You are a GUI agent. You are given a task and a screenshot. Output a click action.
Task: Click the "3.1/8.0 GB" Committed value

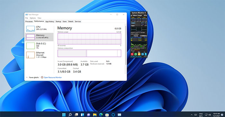point(64,72)
